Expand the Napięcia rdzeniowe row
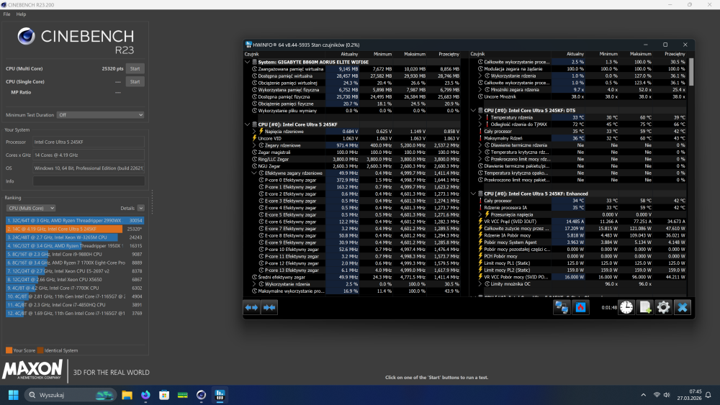Viewport: 720px width, 405px height. [x=254, y=131]
